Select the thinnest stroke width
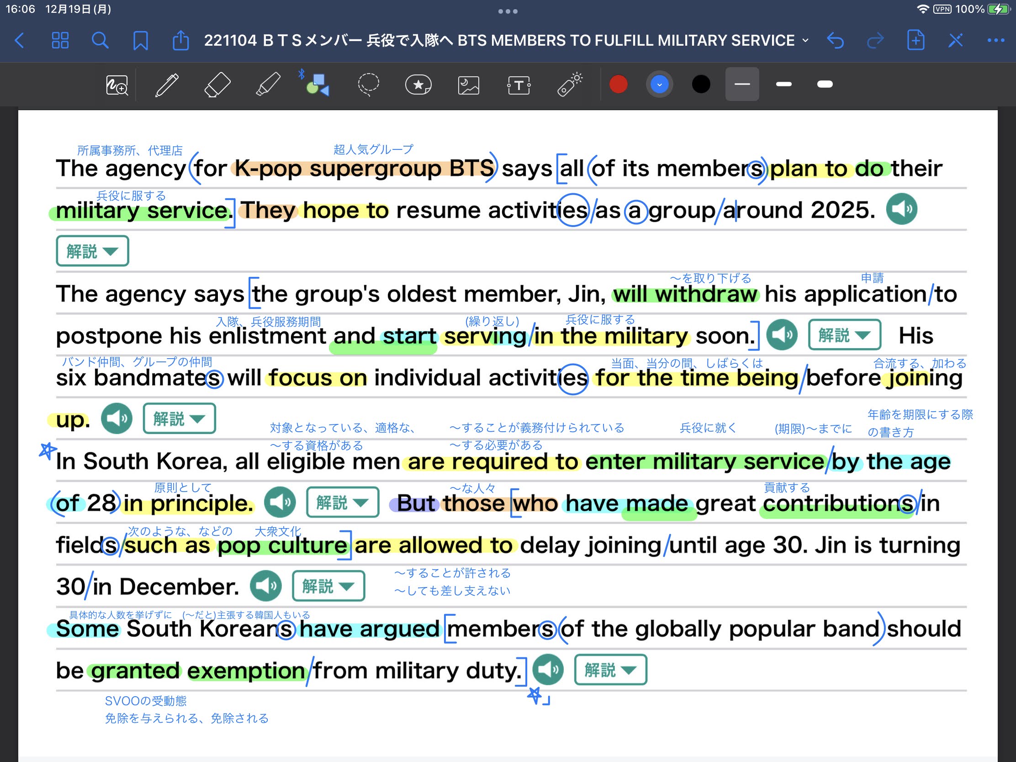Image resolution: width=1016 pixels, height=762 pixels. point(742,84)
